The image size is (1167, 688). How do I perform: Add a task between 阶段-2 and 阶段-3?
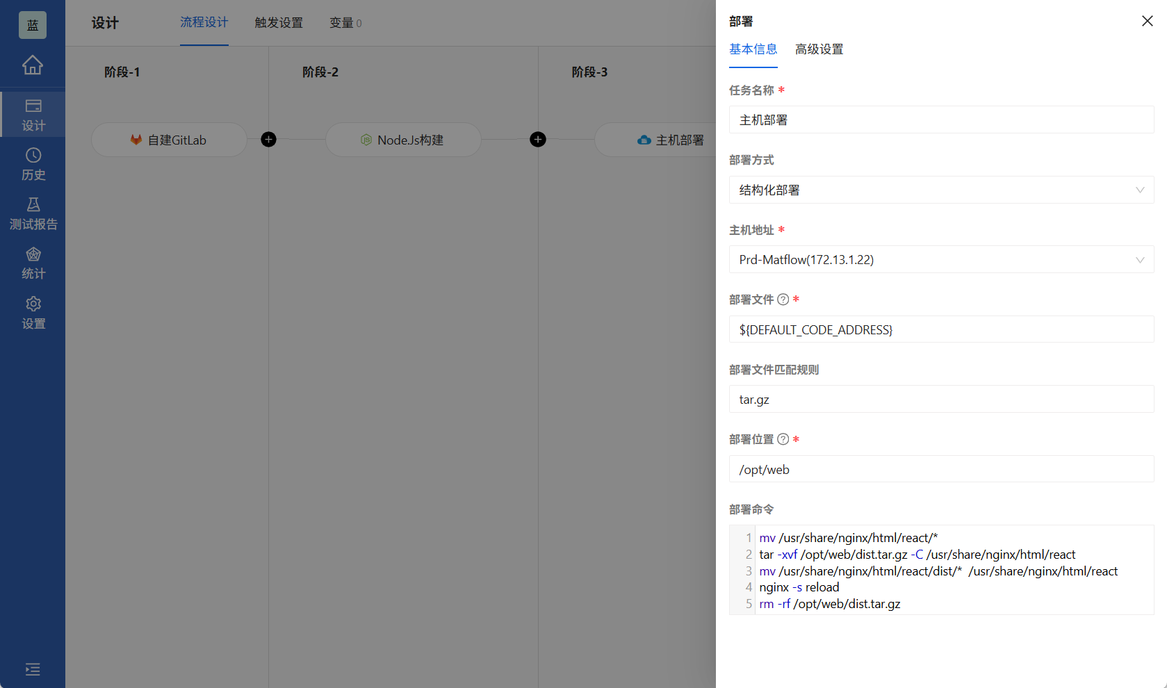click(x=538, y=140)
